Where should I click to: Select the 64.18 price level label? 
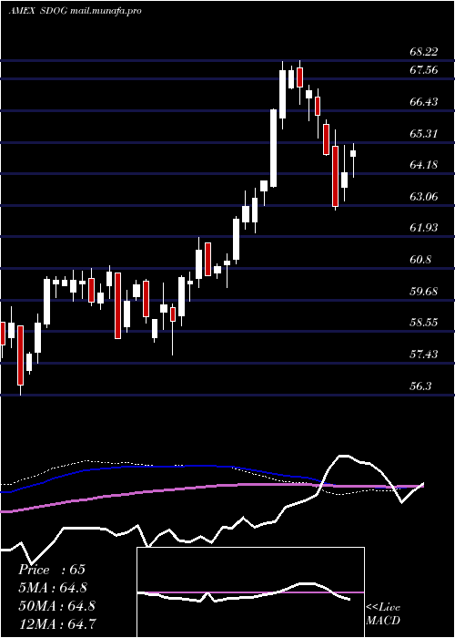(x=424, y=165)
